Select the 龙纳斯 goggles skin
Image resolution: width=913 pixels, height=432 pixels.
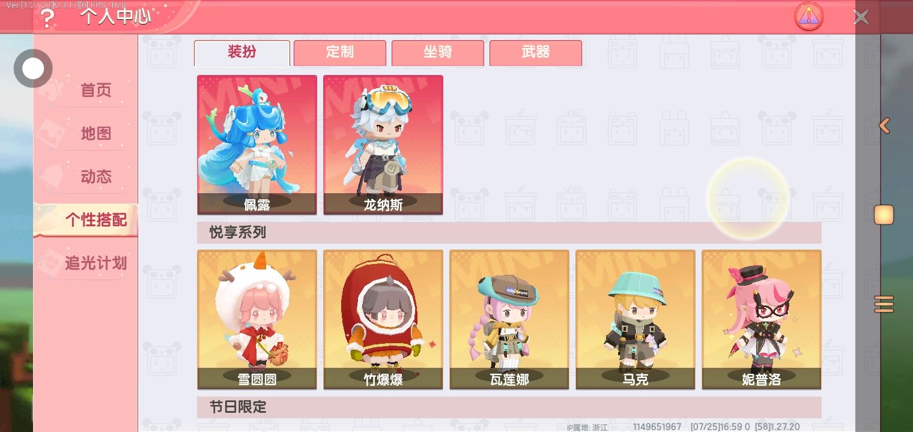tap(383, 145)
